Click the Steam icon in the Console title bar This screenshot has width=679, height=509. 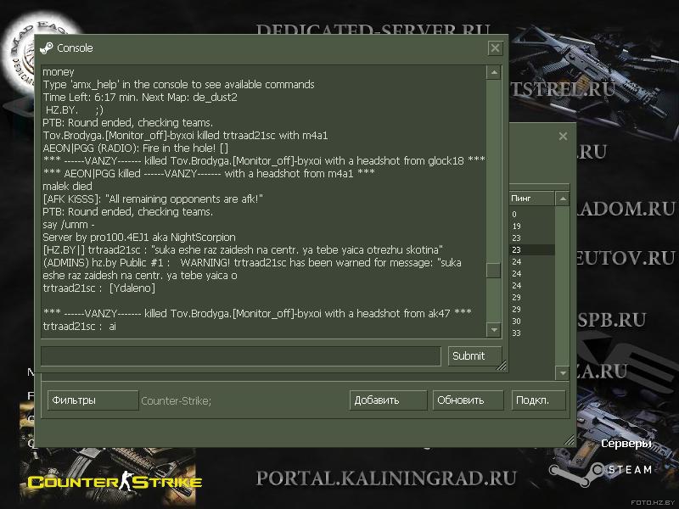[47, 48]
